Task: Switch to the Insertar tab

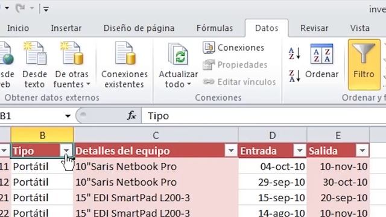Action: click(x=66, y=28)
